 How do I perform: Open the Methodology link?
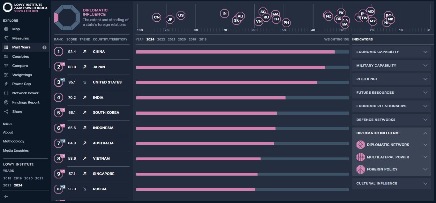(x=14, y=141)
